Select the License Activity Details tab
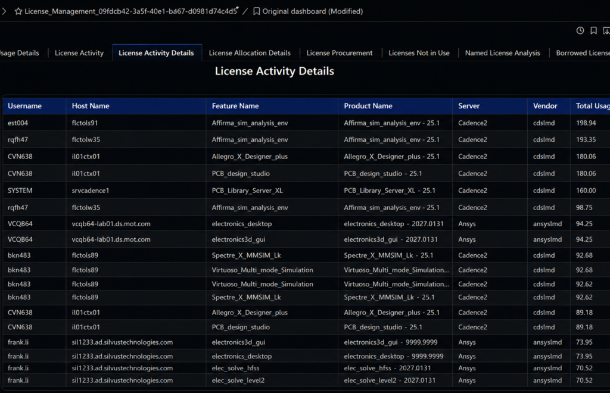This screenshot has width=610, height=393. 157,53
